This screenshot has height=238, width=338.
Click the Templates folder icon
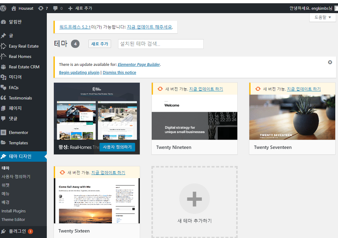tap(3, 142)
